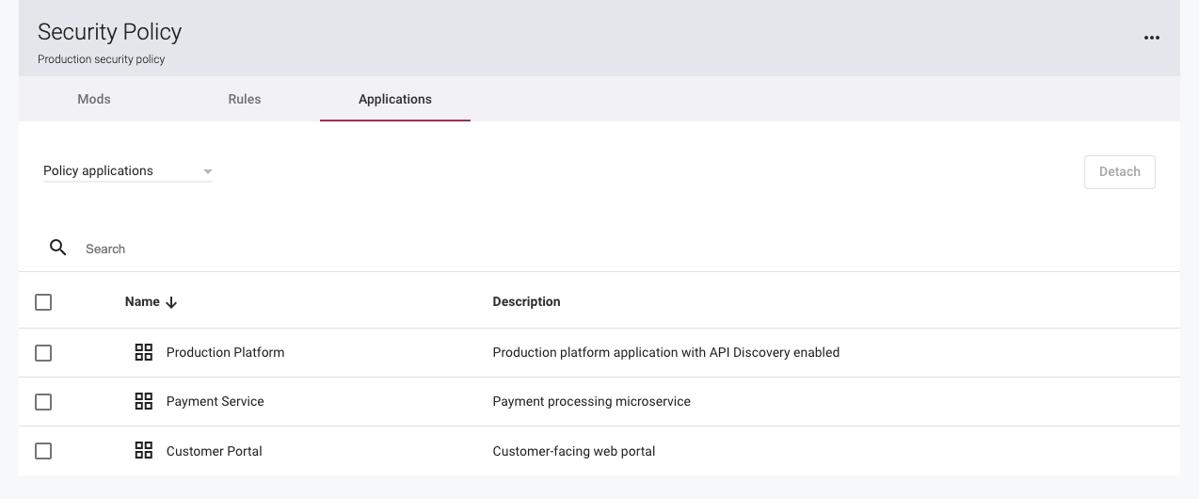This screenshot has width=1199, height=499.
Task: Click the Production Platform application grid icon
Action: pyautogui.click(x=144, y=352)
